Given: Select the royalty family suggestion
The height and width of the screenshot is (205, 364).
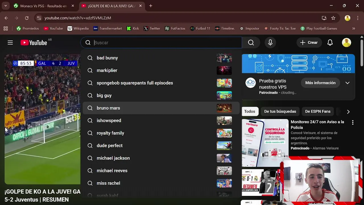Looking at the screenshot, I should click(x=161, y=133).
